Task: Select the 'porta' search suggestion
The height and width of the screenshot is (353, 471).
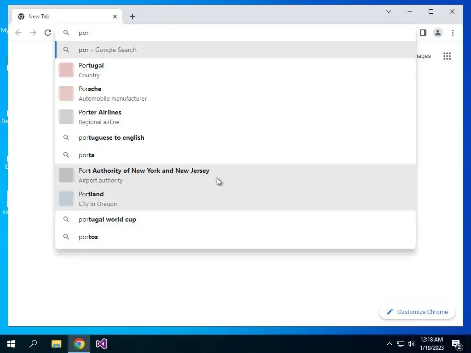Action: [236, 155]
